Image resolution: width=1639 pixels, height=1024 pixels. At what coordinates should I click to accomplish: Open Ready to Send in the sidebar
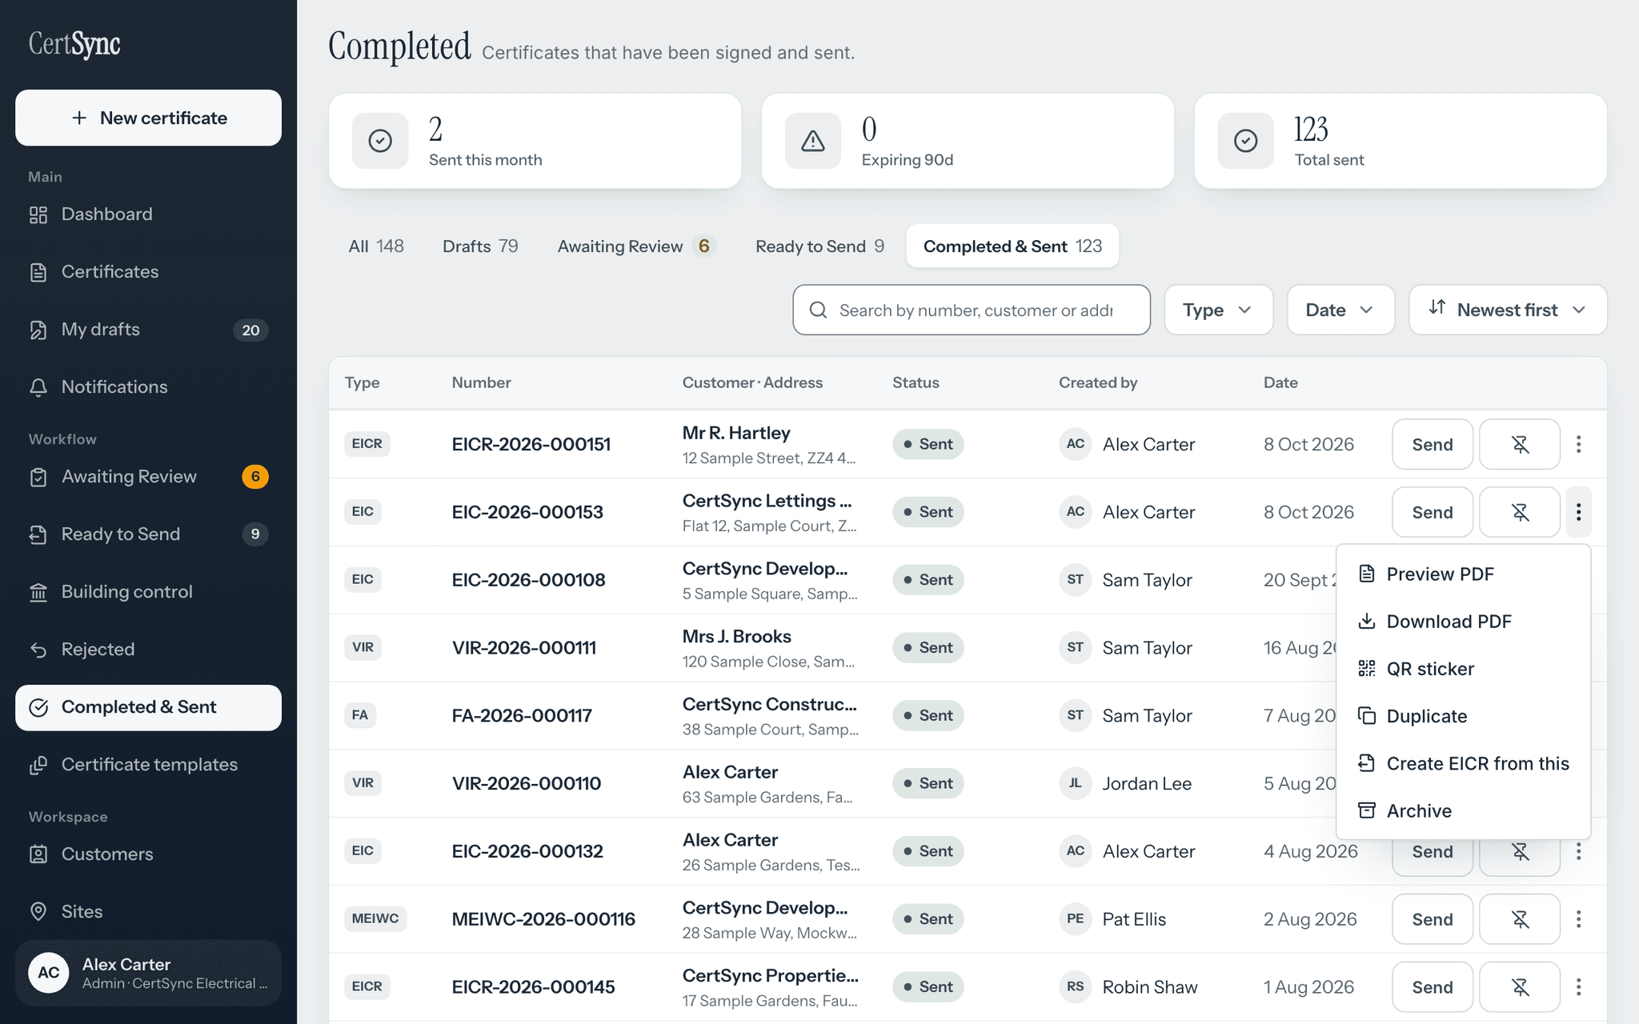[148, 534]
